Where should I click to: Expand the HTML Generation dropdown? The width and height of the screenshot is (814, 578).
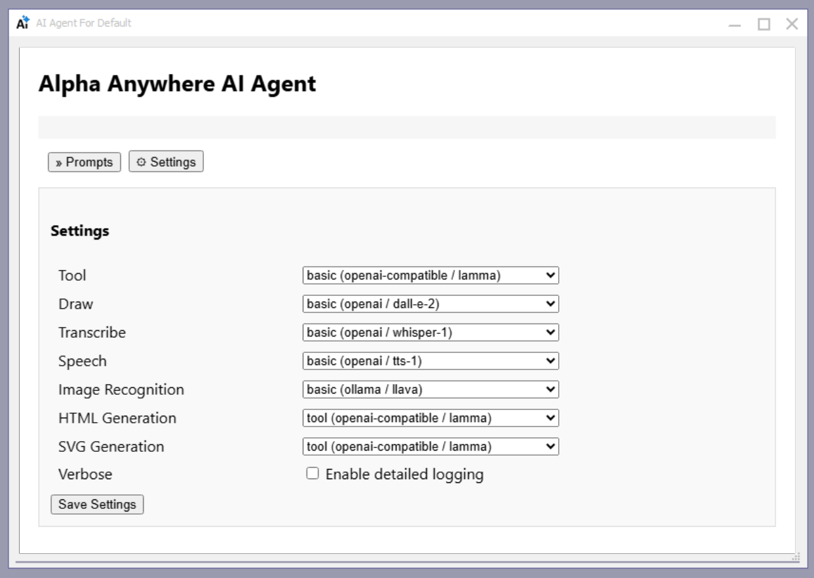click(x=431, y=418)
